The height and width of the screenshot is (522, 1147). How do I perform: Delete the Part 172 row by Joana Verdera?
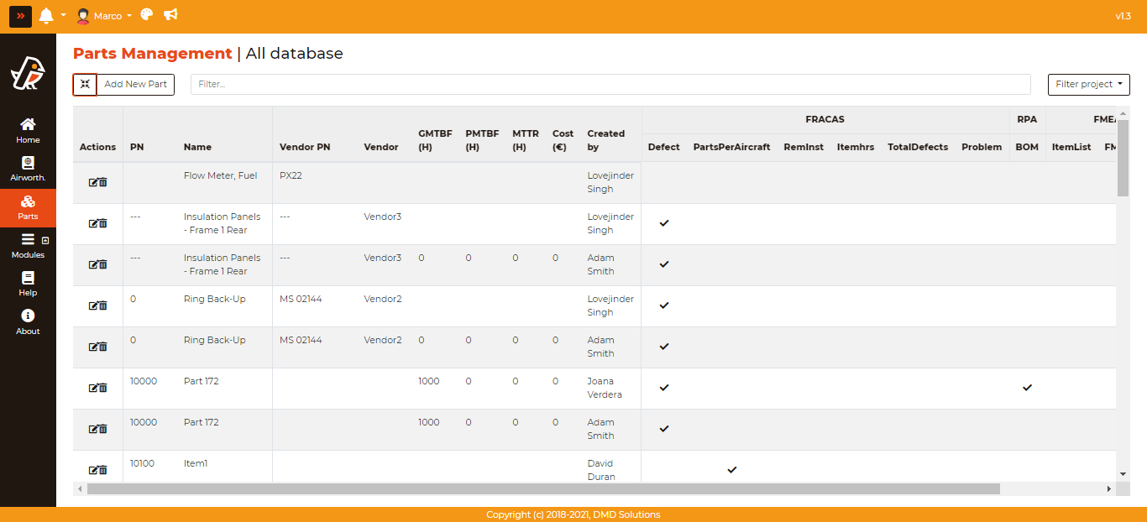tap(103, 388)
